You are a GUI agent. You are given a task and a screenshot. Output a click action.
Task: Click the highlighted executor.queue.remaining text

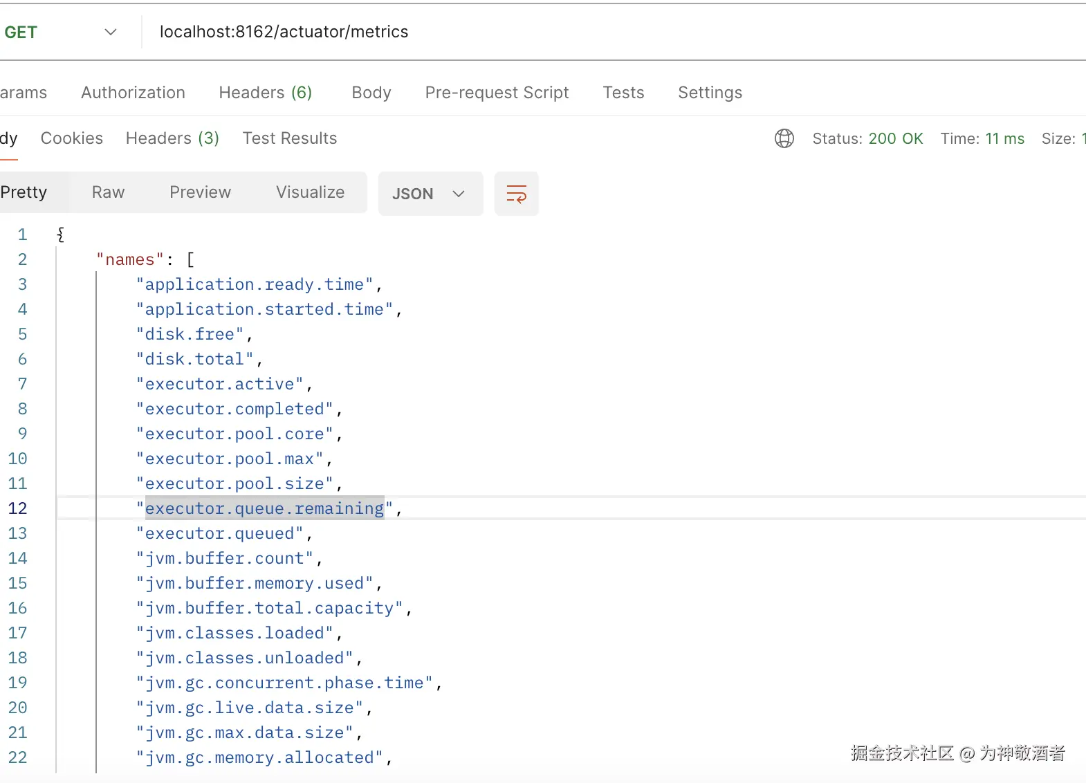click(x=264, y=508)
